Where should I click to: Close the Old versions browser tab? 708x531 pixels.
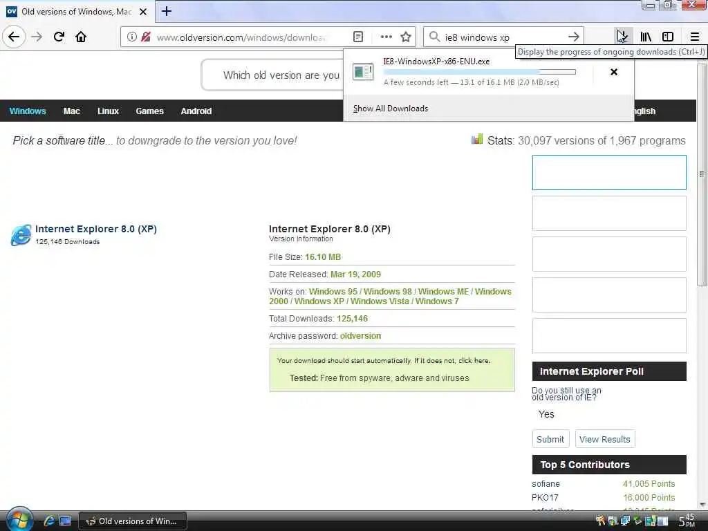click(x=142, y=12)
